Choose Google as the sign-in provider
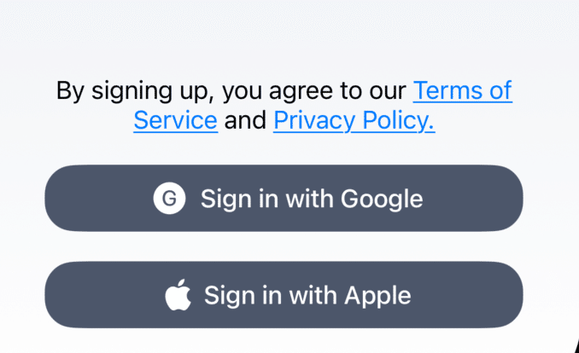 (284, 198)
